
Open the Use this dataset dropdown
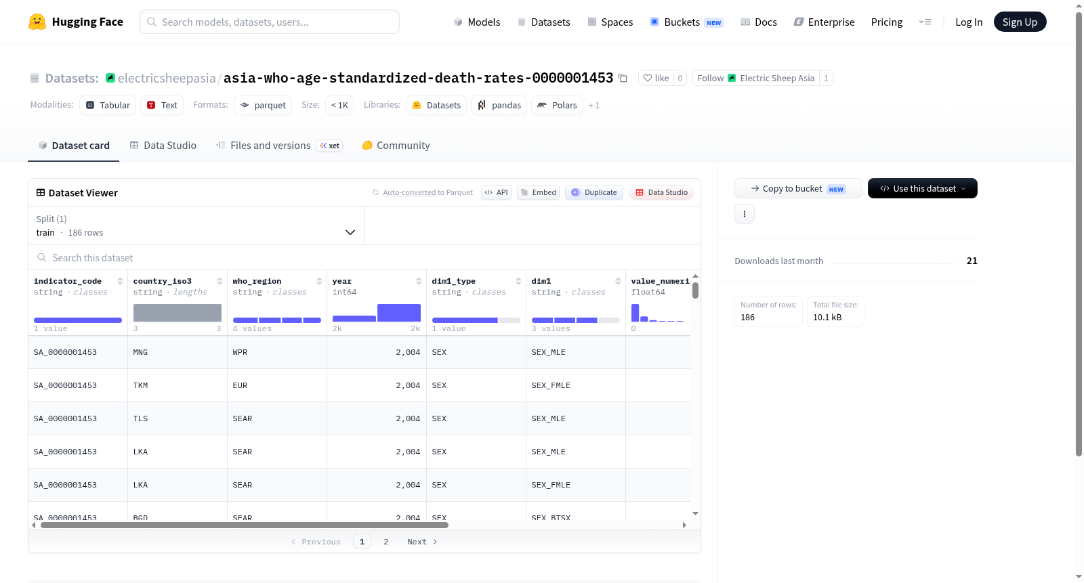923,188
